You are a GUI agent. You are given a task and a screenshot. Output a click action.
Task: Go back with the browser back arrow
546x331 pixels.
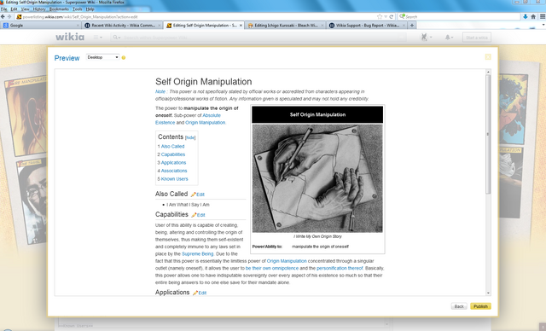(3, 16)
